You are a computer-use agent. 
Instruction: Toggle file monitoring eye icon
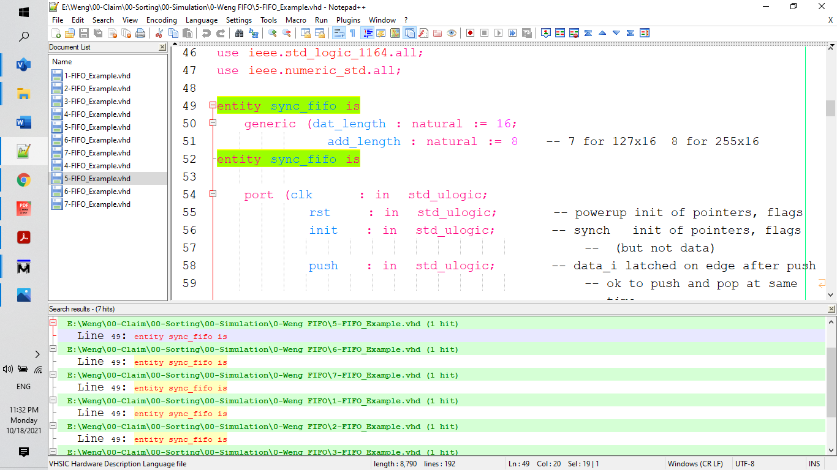tap(452, 33)
